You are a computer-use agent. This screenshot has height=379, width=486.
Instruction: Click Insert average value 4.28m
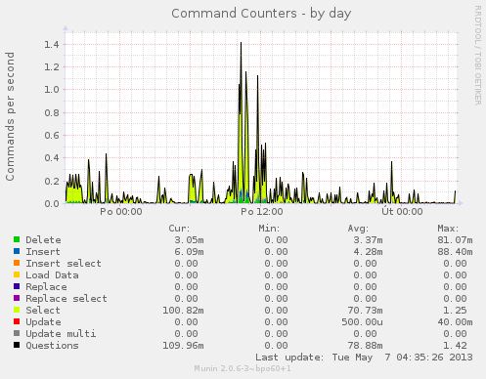click(x=369, y=252)
